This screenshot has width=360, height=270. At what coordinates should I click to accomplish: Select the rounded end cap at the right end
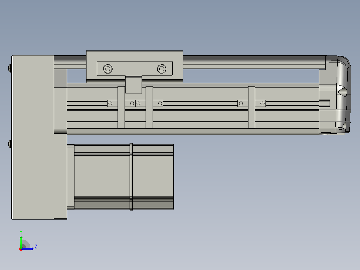335,95
